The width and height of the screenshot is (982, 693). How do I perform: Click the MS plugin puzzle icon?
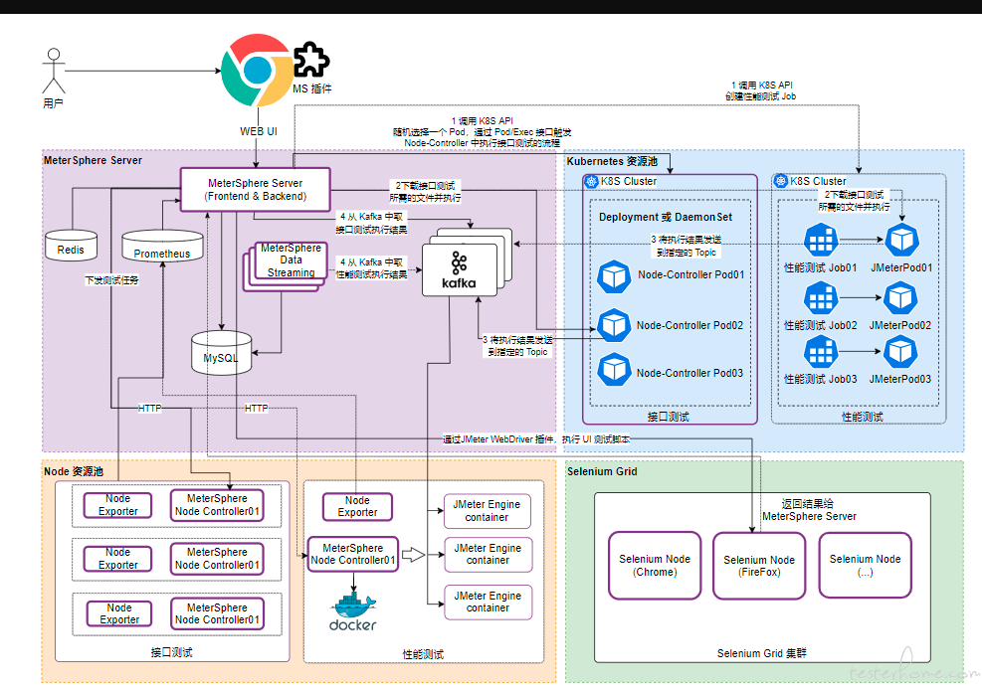[311, 60]
